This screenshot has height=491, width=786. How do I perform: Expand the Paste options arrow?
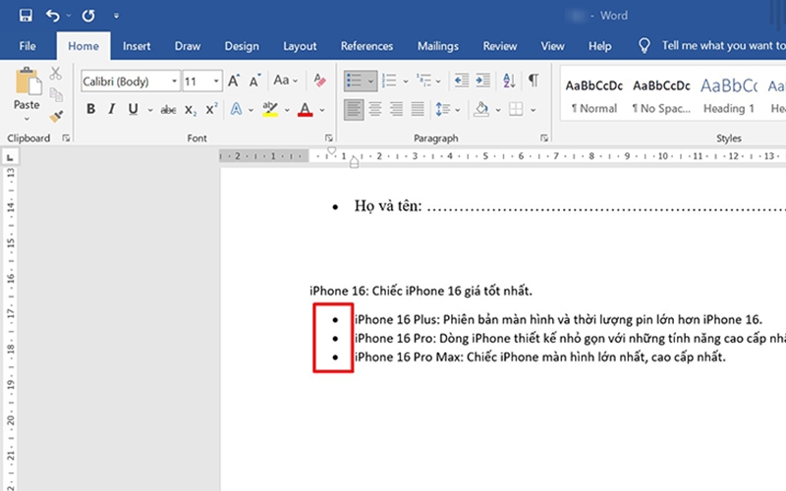tap(27, 119)
